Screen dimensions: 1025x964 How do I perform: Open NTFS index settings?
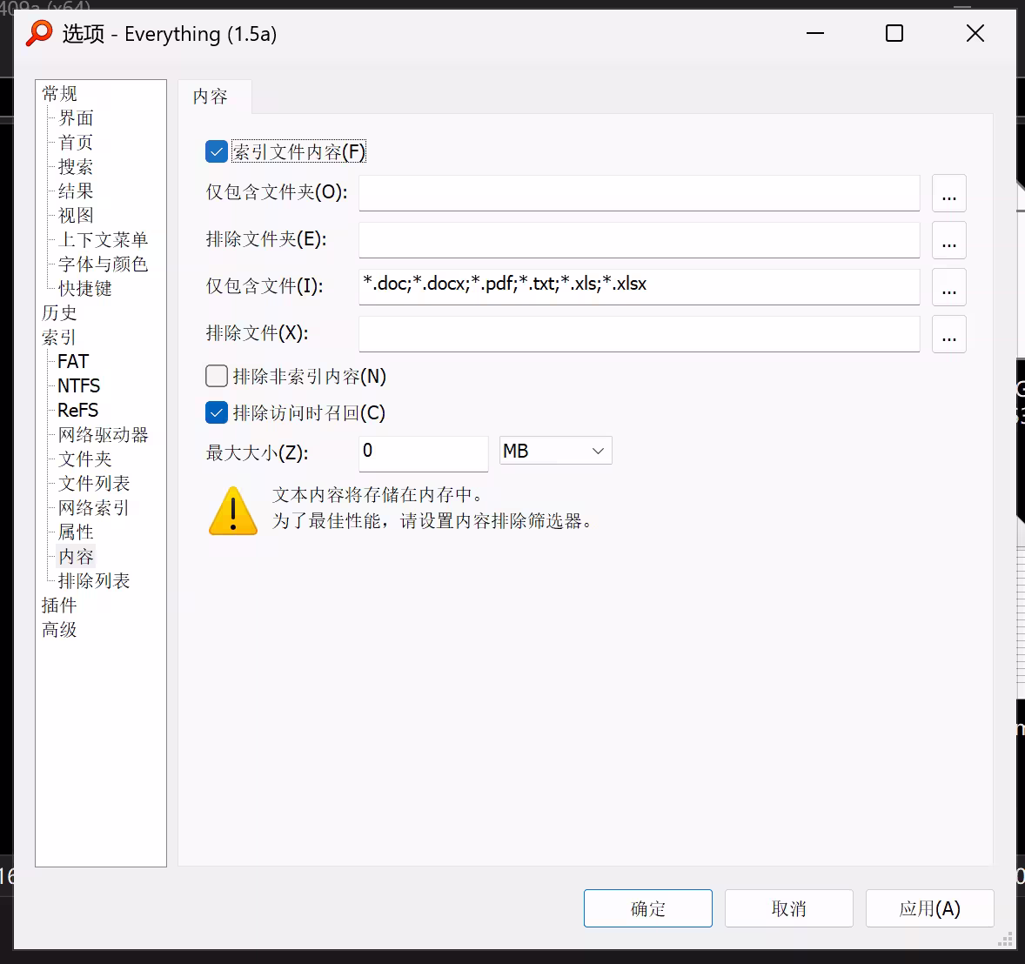point(79,385)
